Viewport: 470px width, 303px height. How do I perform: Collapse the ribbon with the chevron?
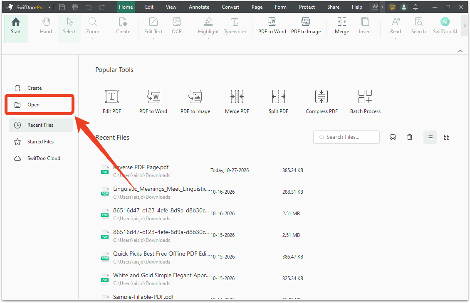tap(460, 51)
